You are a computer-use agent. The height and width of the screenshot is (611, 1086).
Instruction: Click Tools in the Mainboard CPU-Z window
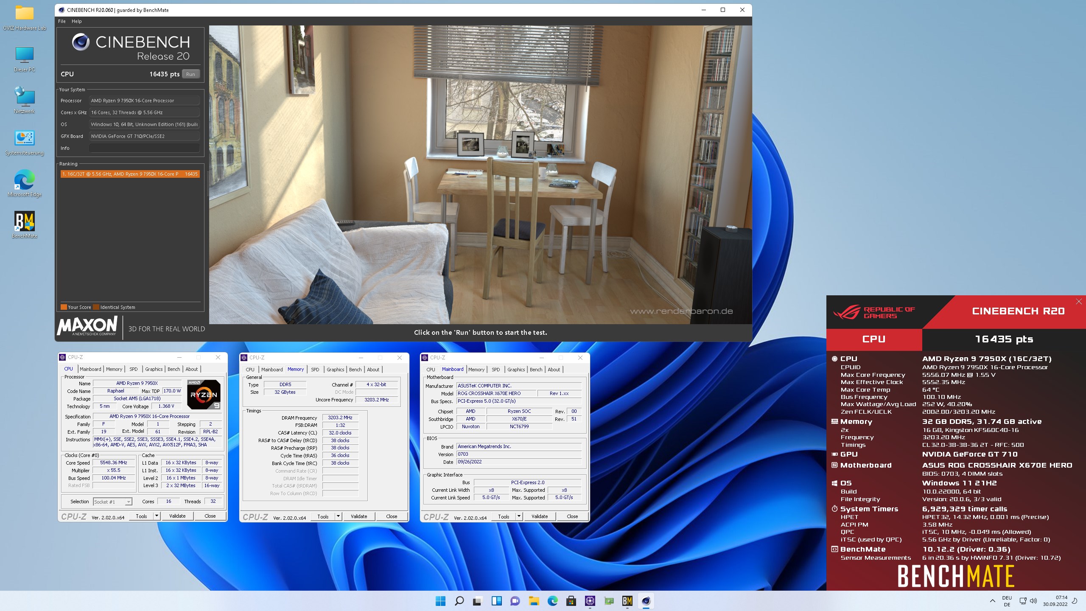pyautogui.click(x=504, y=517)
